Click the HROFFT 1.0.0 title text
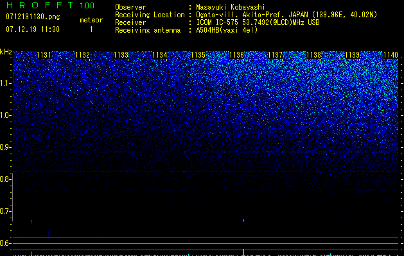The width and height of the screenshot is (404, 256). pos(50,5)
